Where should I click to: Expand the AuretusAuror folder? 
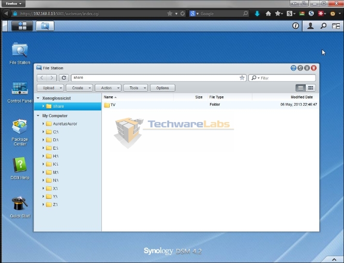43,124
